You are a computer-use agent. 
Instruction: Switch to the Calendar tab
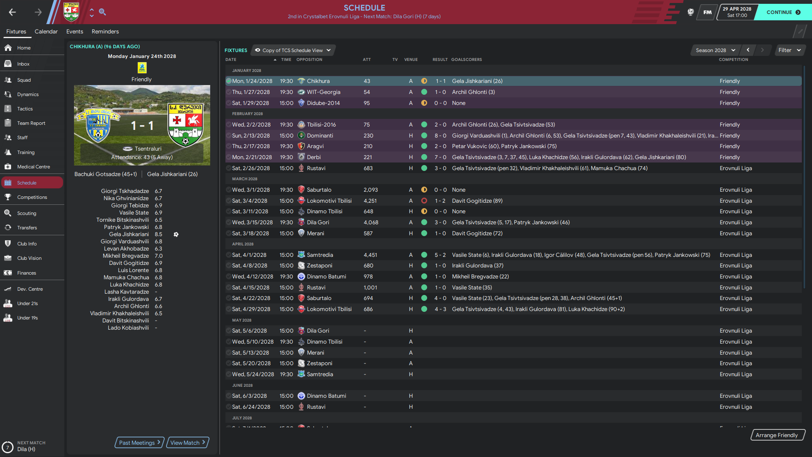tap(46, 31)
